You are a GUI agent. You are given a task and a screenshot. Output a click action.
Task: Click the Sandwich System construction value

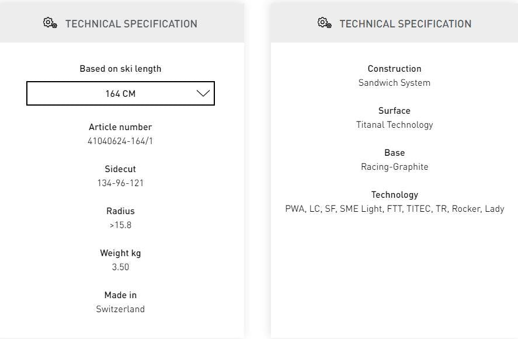[394, 83]
